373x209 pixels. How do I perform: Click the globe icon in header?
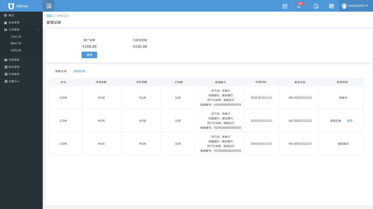click(331, 6)
